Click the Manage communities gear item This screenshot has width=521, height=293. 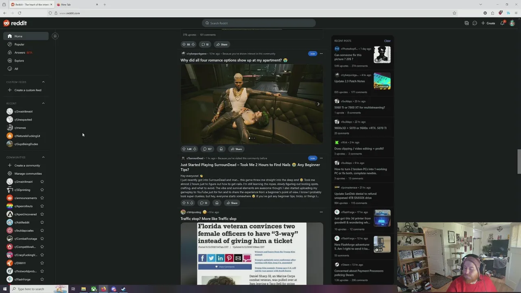25,173
